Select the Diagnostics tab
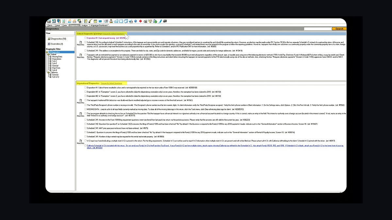The width and height of the screenshot is (392, 220). point(74,25)
